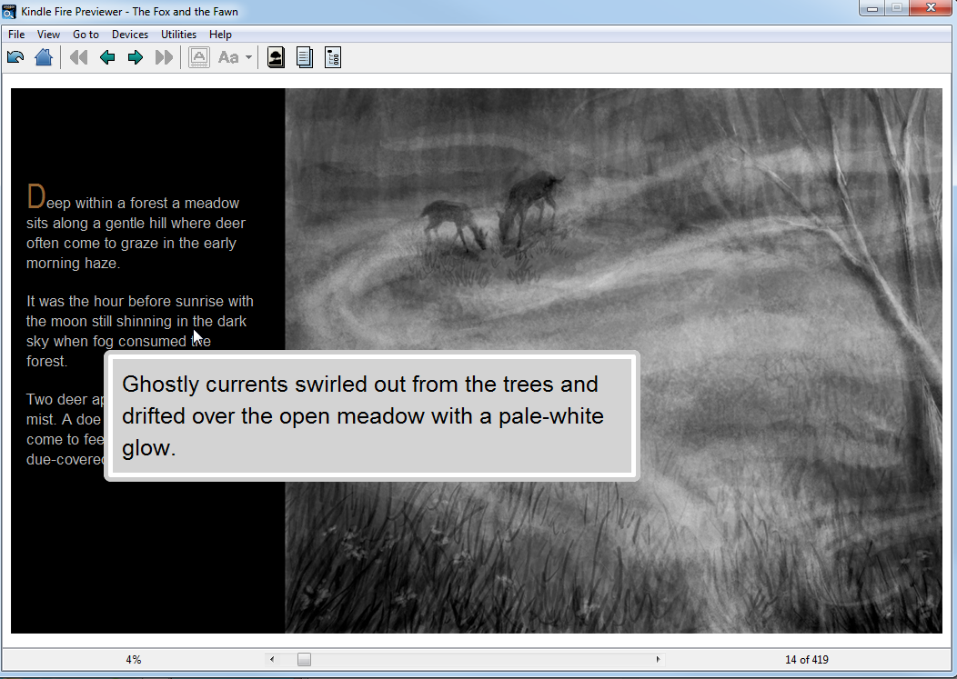Click the blue undo/back arrow icon

(x=15, y=58)
